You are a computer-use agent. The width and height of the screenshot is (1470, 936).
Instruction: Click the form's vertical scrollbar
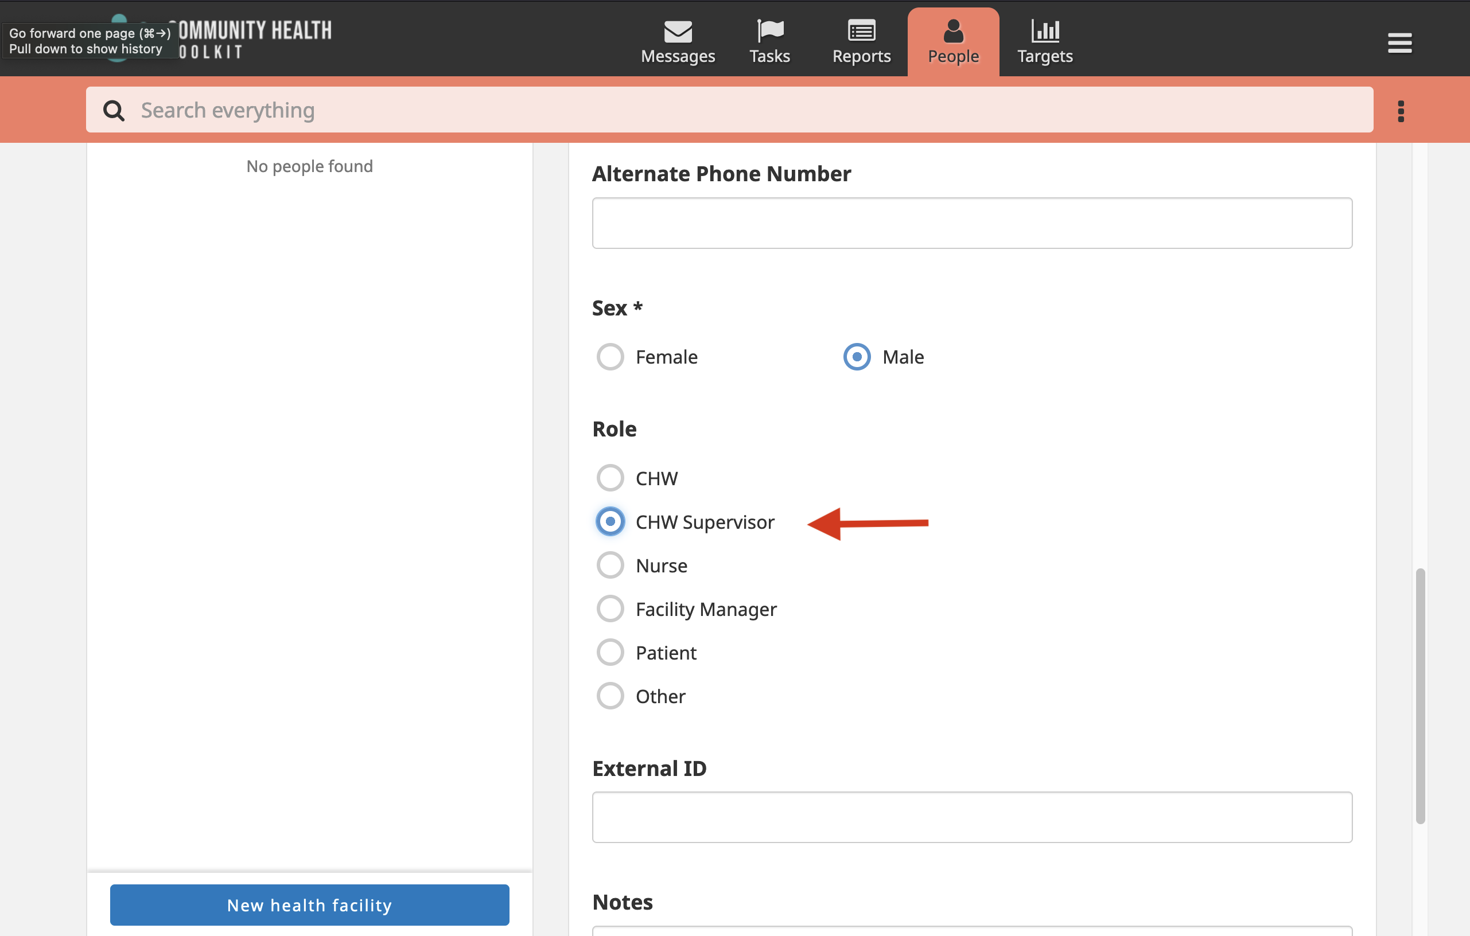click(1420, 696)
